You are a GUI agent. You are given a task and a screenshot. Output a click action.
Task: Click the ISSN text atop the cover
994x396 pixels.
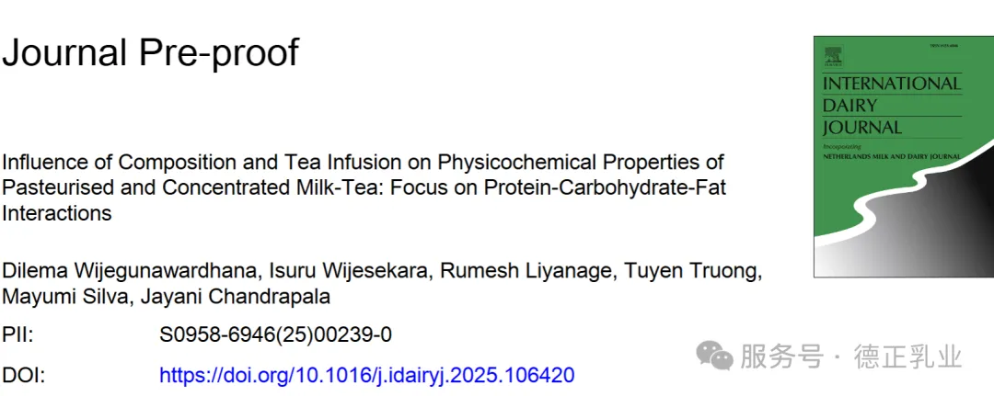944,46
